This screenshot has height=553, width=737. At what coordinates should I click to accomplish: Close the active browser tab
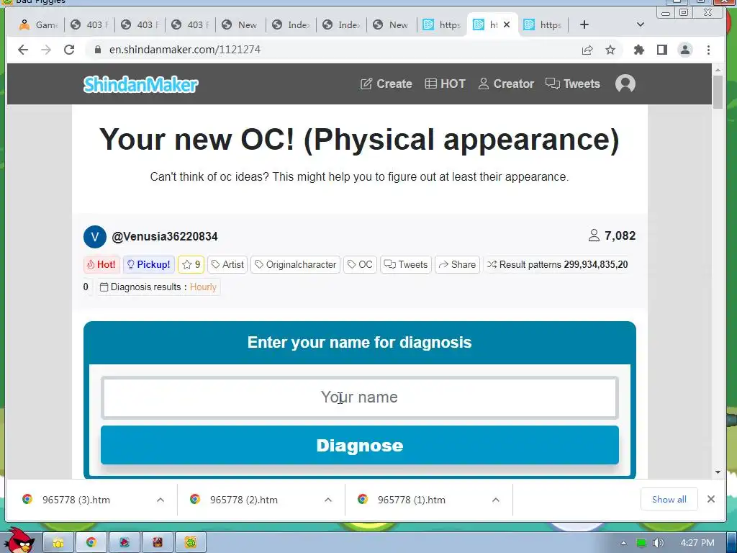coord(507,24)
